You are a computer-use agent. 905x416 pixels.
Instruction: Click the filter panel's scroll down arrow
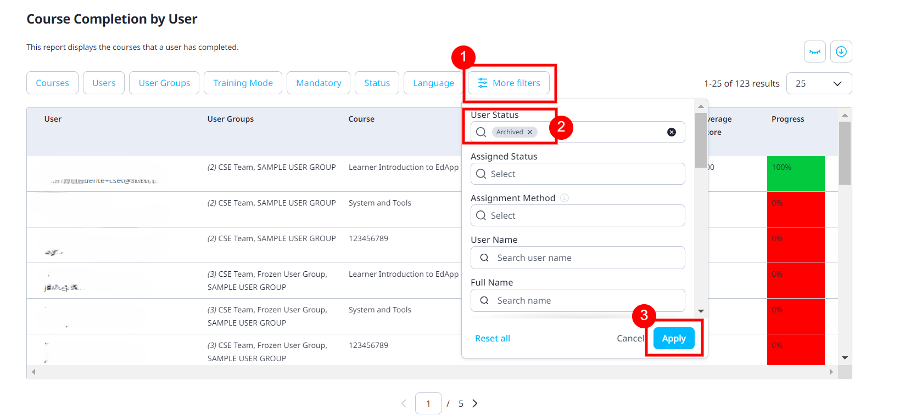tap(701, 311)
